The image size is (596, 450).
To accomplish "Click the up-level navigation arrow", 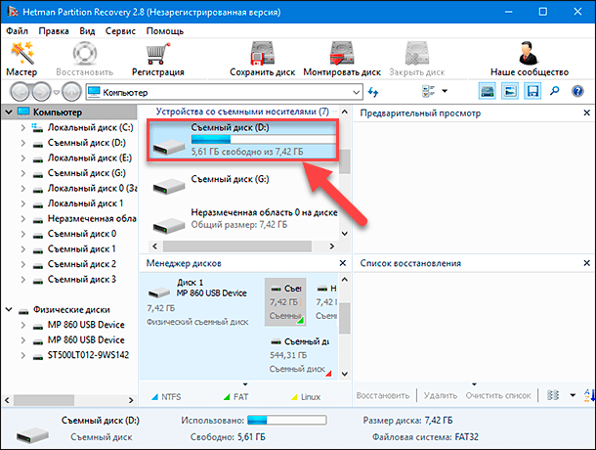I will coord(71,92).
